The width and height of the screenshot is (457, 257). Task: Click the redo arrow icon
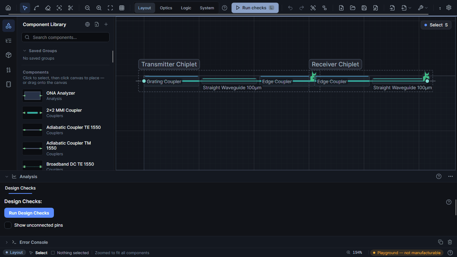[302, 8]
